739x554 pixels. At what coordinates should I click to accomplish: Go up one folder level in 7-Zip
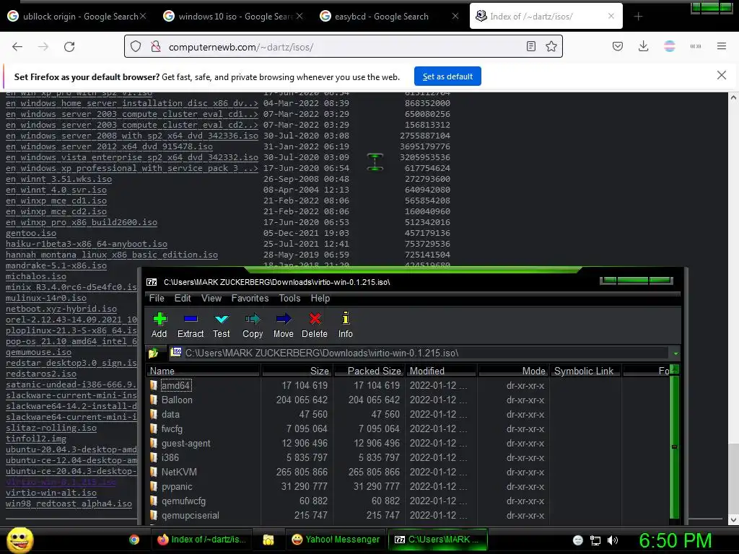click(153, 353)
